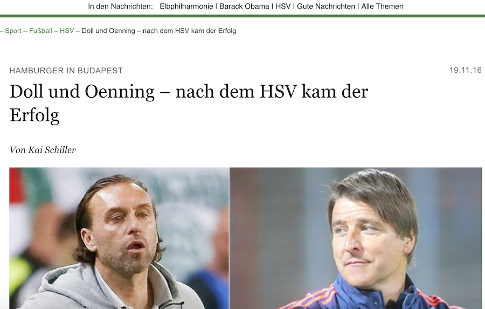Open the photo of man in blue tracksuit
Viewport: 485px width, 309px height.
coord(356,238)
